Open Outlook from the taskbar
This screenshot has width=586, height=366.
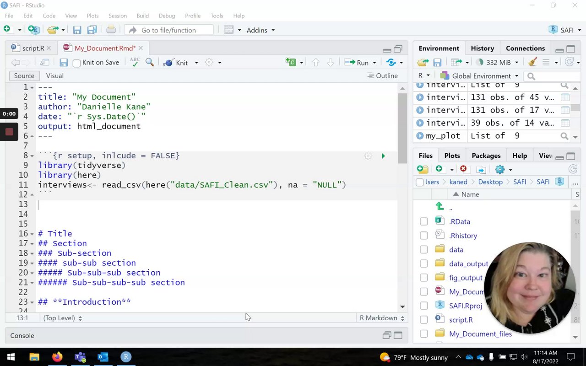[x=103, y=357]
